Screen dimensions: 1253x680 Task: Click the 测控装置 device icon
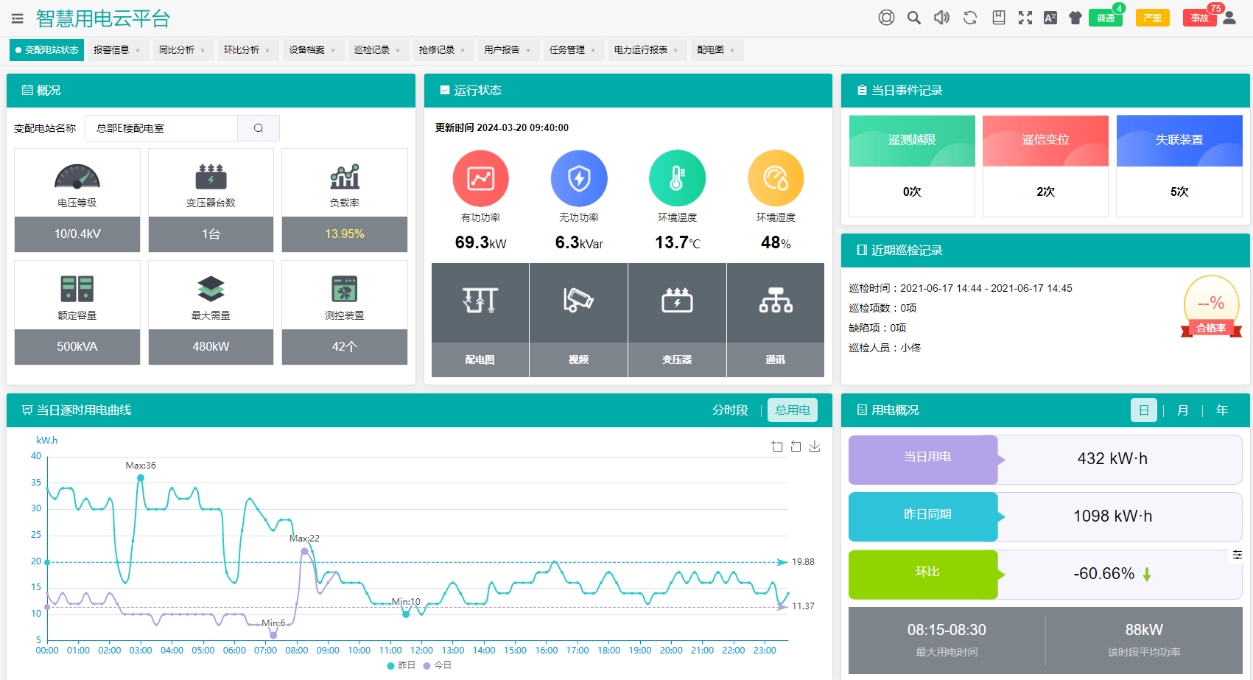coord(345,289)
